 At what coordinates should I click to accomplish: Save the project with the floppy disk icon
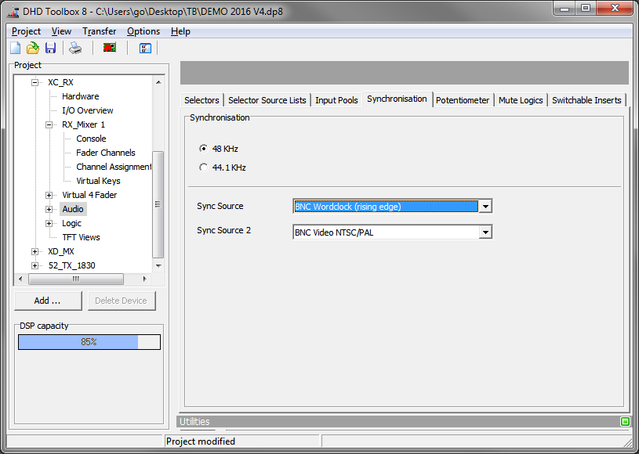tap(50, 48)
